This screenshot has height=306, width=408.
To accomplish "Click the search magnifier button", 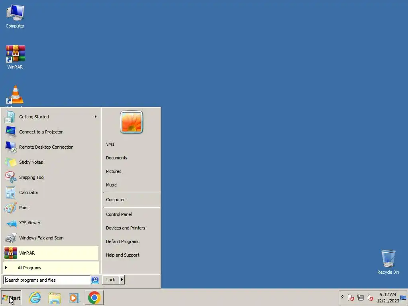I will (x=95, y=280).
